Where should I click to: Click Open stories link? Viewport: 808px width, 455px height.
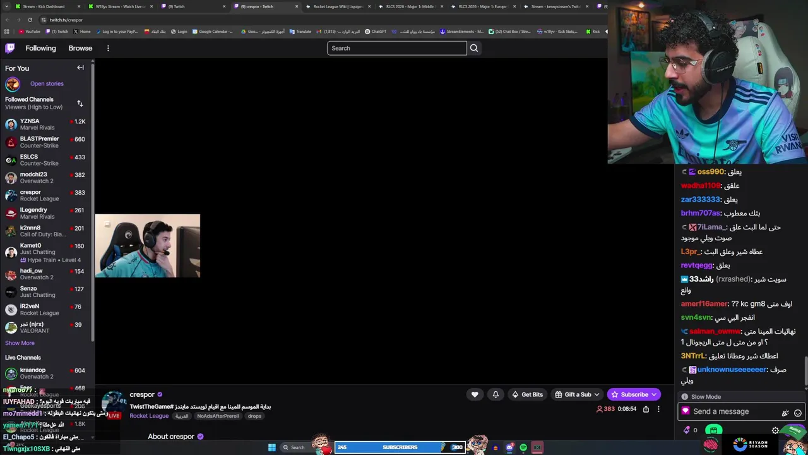coord(47,83)
